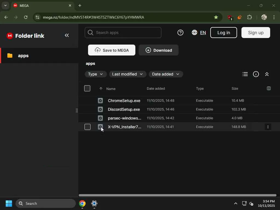The height and width of the screenshot is (210, 280).
Task: Click the sort arrow next to Name
Action: pyautogui.click(x=101, y=89)
